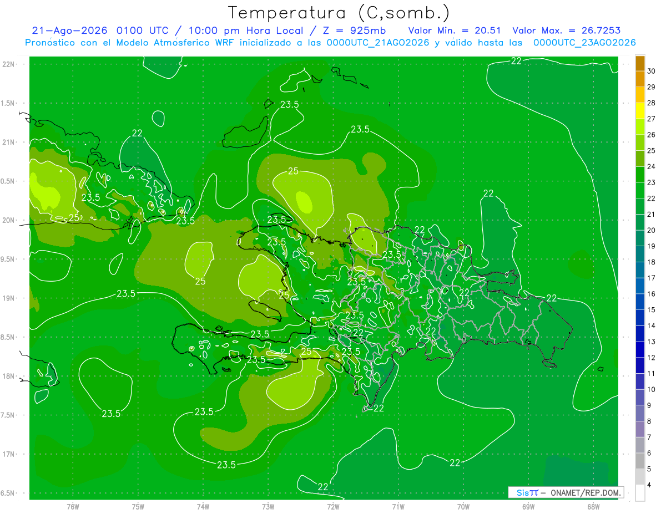Viewport: 666px width, 514px height.
Task: Click the '0.5N' latitude axis label
Action: click(x=8, y=181)
